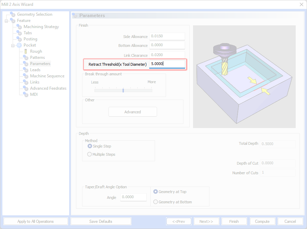Click the Total Depth field
The width and height of the screenshot is (307, 229).
coord(278,144)
